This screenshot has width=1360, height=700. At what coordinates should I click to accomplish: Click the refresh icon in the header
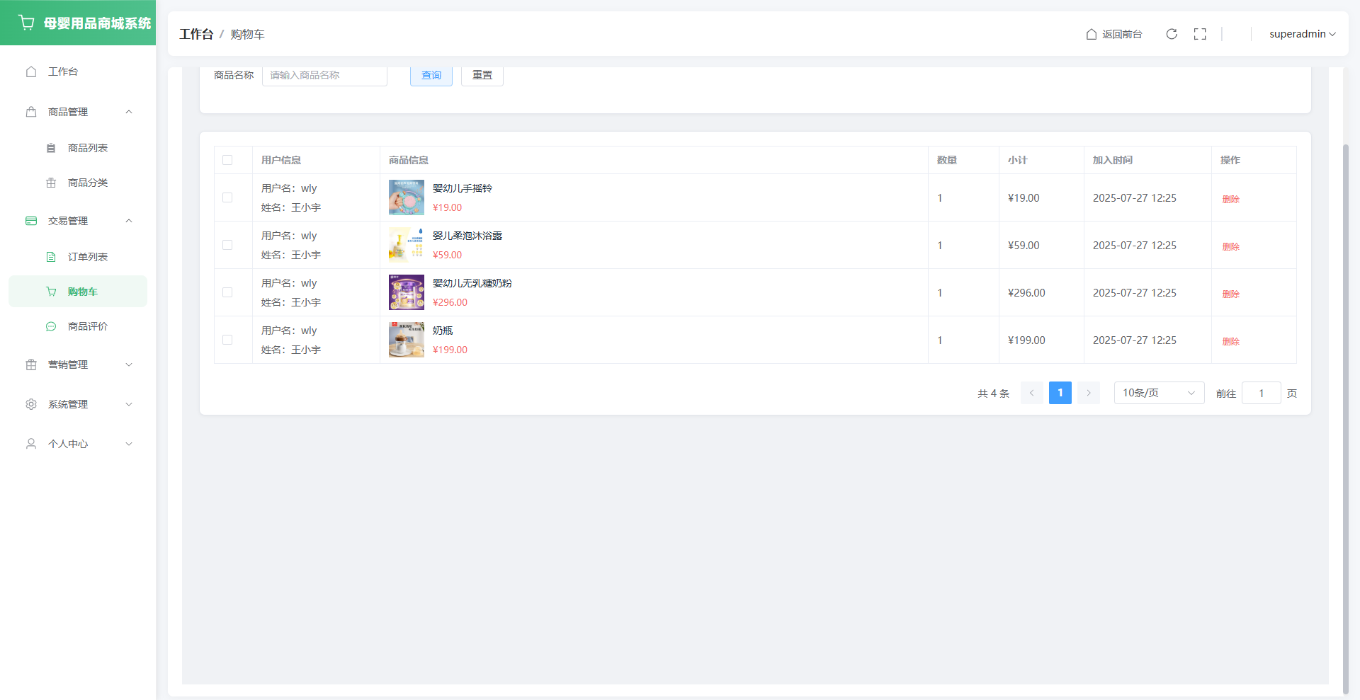click(1172, 34)
